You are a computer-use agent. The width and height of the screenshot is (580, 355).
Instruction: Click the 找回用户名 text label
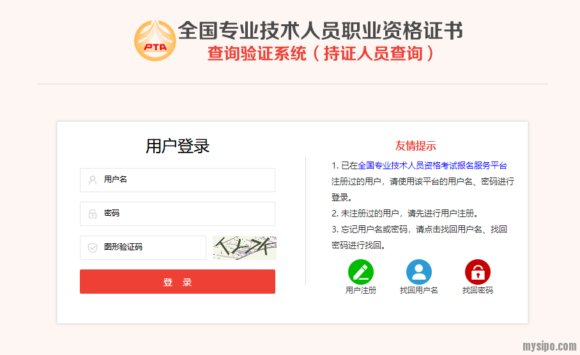click(419, 291)
